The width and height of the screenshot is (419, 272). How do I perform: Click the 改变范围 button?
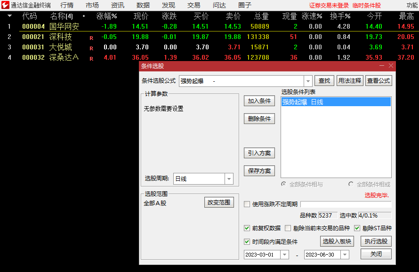[x=219, y=202]
